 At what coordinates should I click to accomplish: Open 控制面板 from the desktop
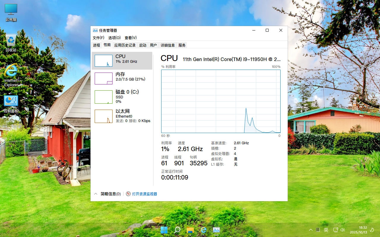[x=11, y=102]
